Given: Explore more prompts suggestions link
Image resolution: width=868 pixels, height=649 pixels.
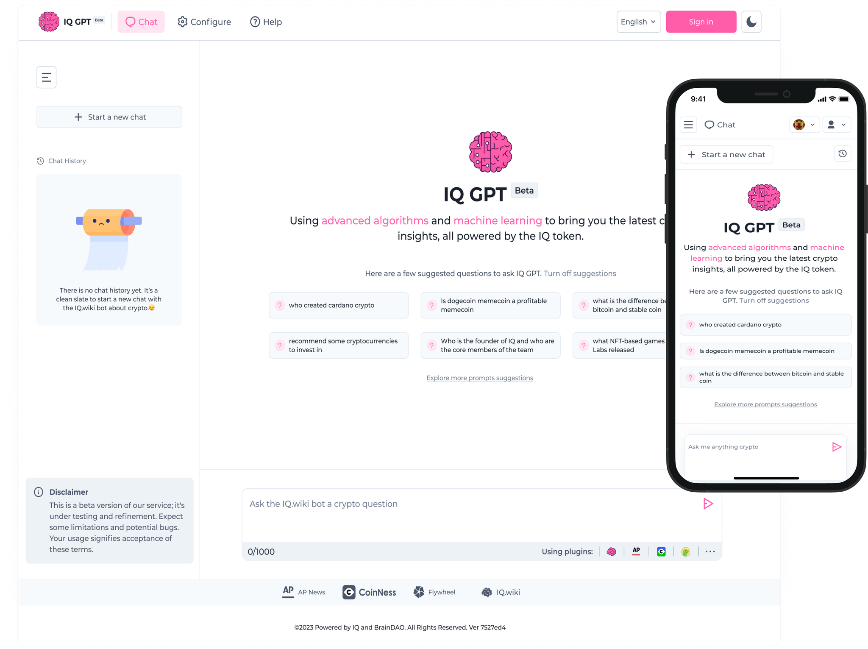Looking at the screenshot, I should pyautogui.click(x=480, y=378).
